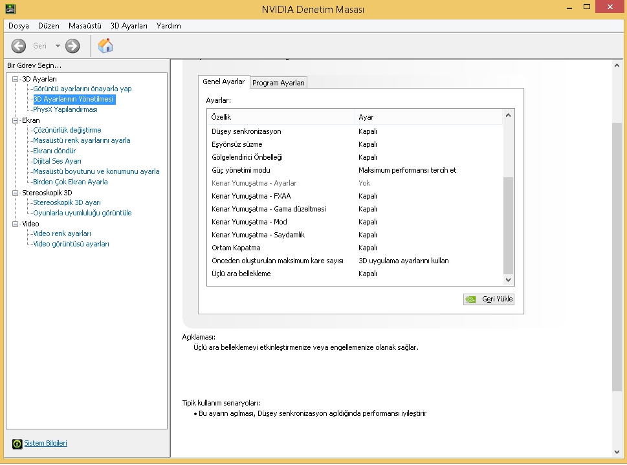Select Kenar Yumuşatma - Gama düzeltmesi row
Viewport: 627px width, 465px height.
coord(355,209)
